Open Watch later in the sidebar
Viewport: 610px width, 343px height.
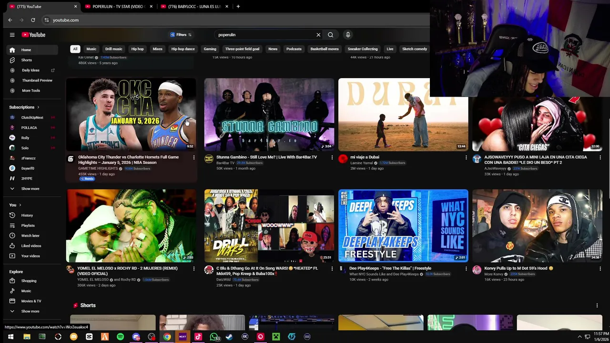point(30,235)
